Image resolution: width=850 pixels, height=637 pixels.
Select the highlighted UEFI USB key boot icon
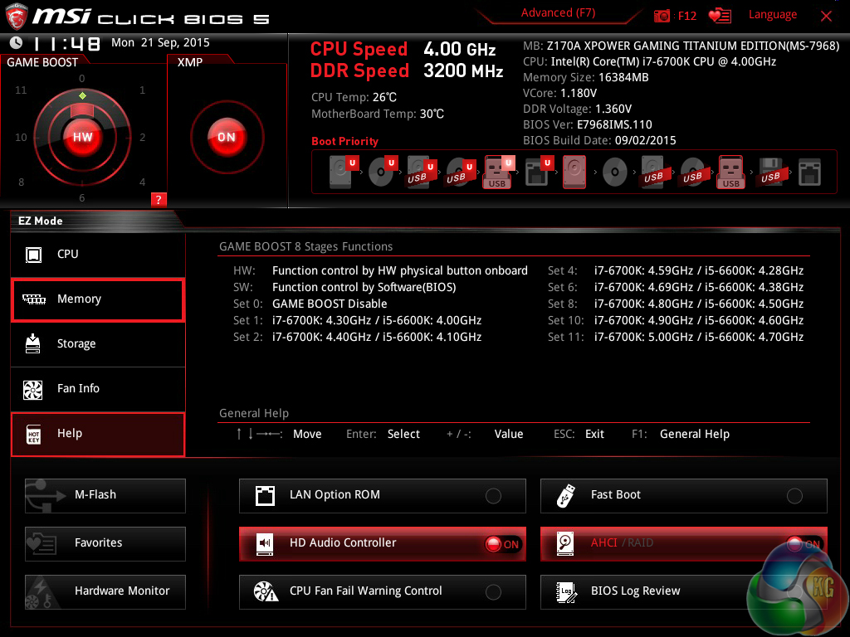click(x=498, y=172)
